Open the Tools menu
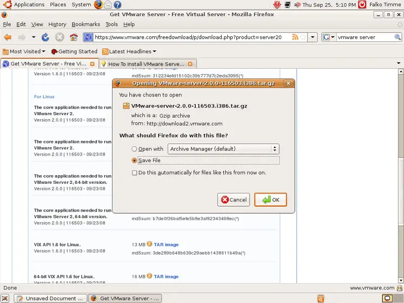 [112, 24]
